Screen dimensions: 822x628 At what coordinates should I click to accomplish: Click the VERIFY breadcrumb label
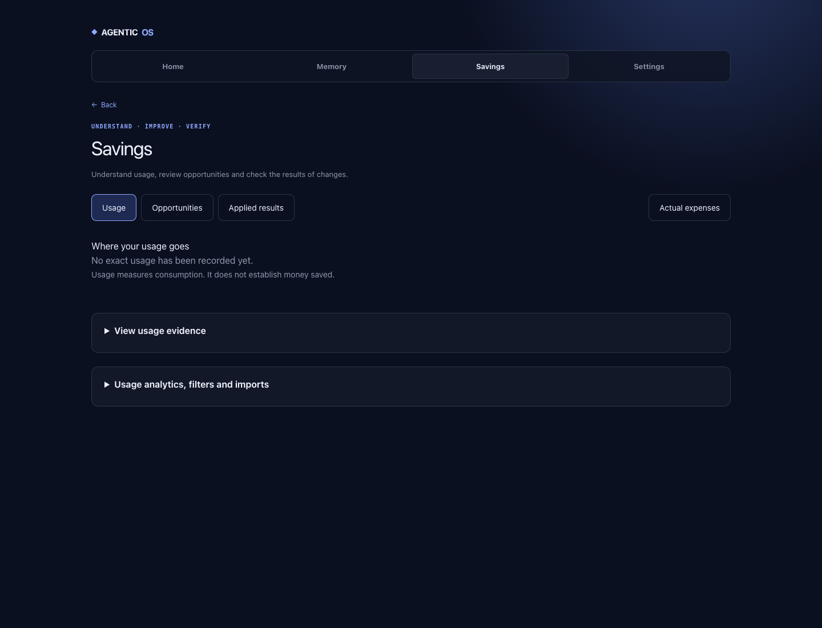coord(198,126)
